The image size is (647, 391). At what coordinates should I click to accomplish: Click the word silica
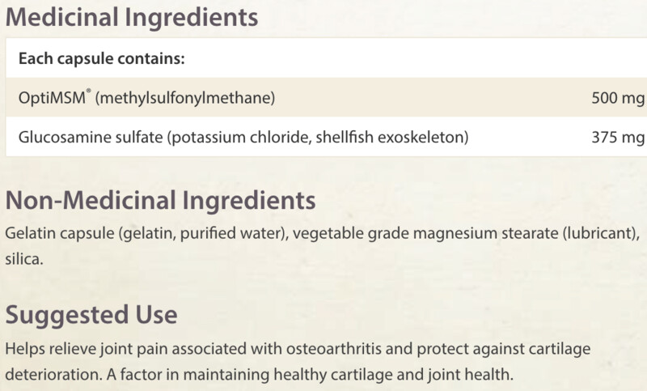pos(24,259)
